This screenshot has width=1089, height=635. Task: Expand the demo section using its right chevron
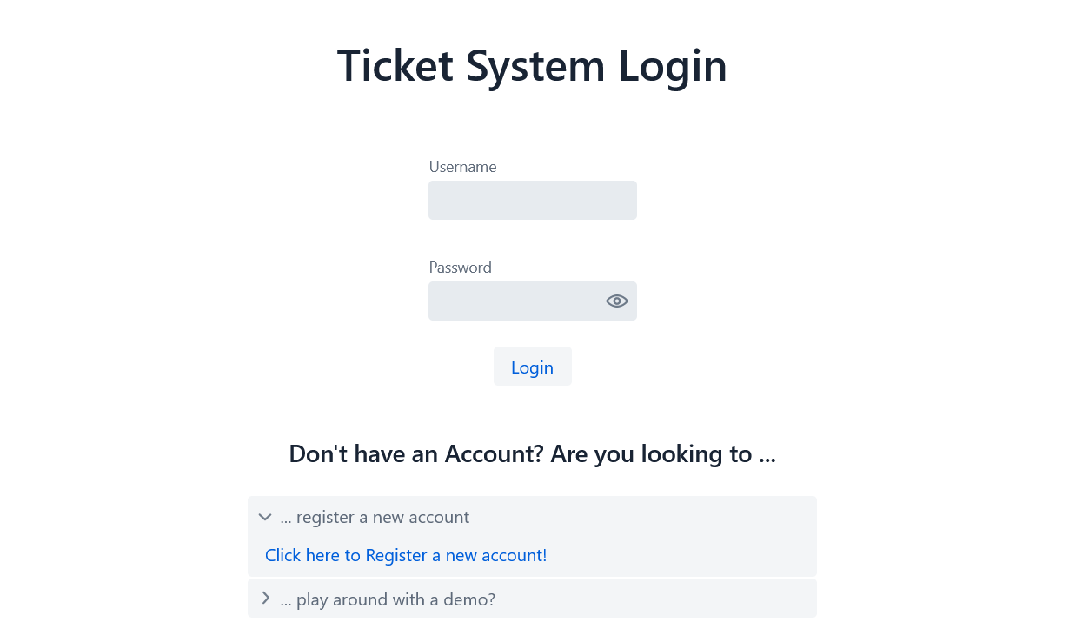pyautogui.click(x=265, y=599)
